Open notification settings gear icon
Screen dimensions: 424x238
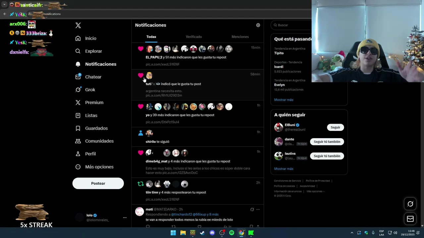258,25
